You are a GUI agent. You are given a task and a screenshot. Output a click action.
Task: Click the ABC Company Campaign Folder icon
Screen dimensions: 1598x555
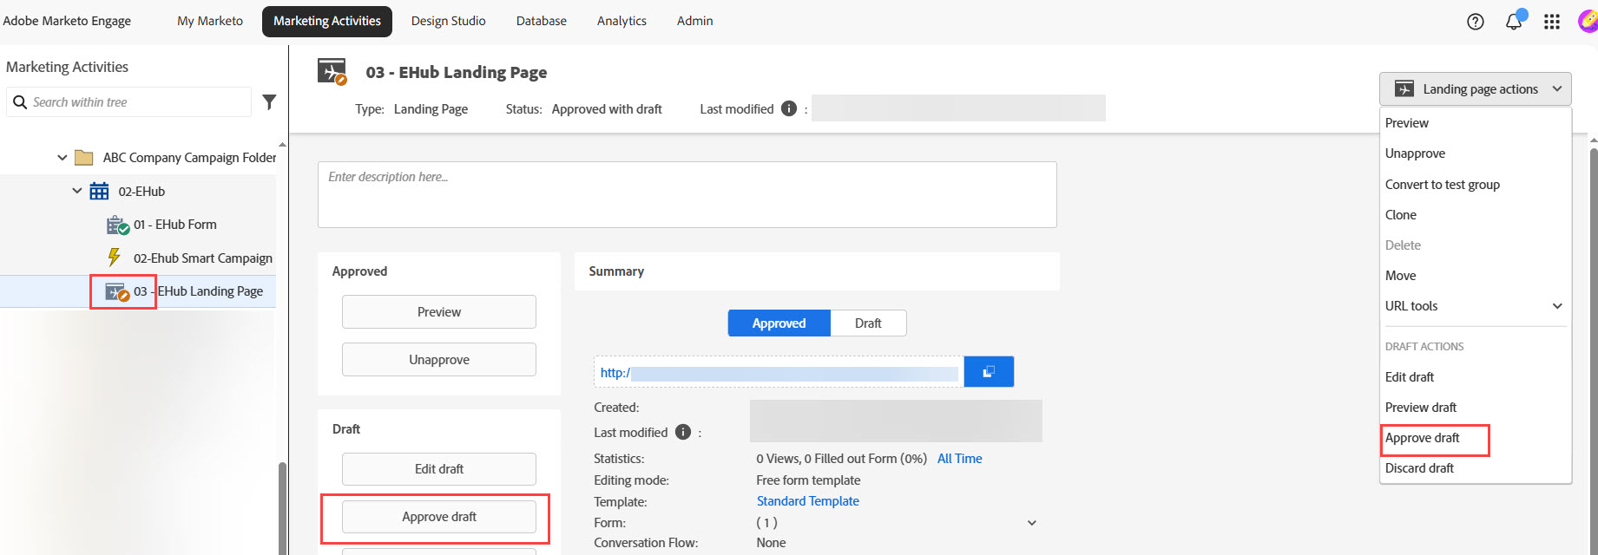(x=84, y=158)
